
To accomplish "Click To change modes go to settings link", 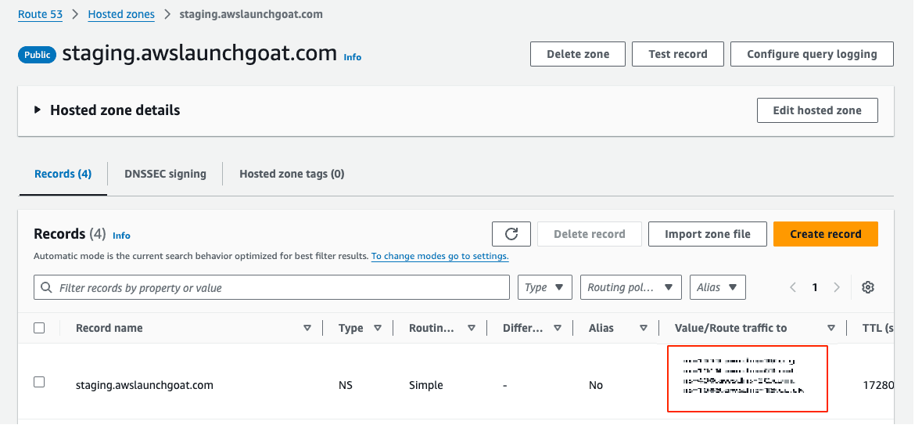I will click(x=439, y=257).
